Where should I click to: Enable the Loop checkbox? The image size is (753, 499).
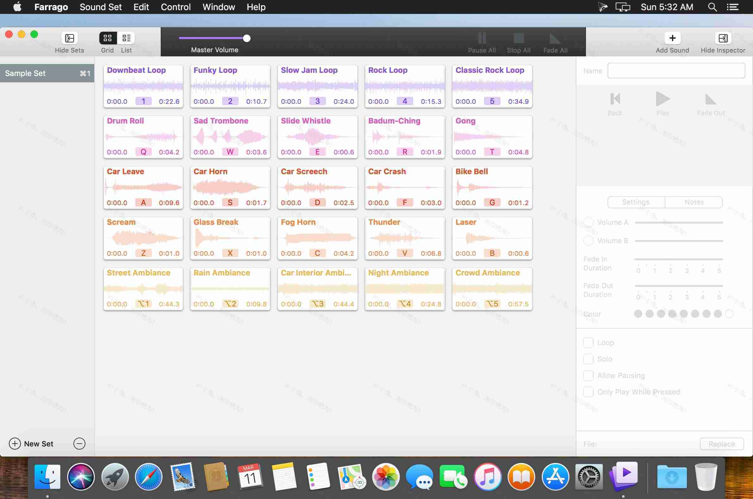tap(588, 342)
